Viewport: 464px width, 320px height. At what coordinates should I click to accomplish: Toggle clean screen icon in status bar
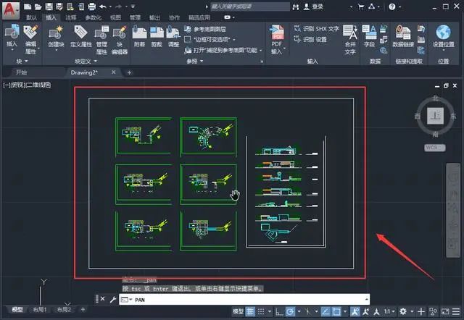click(445, 311)
